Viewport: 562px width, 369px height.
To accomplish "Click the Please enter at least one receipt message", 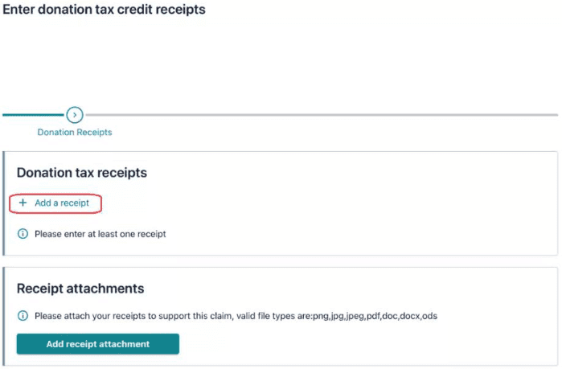I will click(x=101, y=234).
